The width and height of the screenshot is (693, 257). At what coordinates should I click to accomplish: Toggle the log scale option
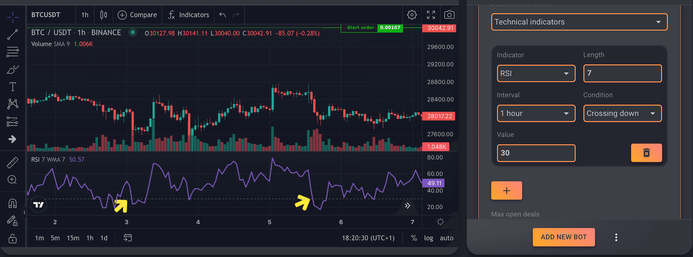(x=428, y=238)
